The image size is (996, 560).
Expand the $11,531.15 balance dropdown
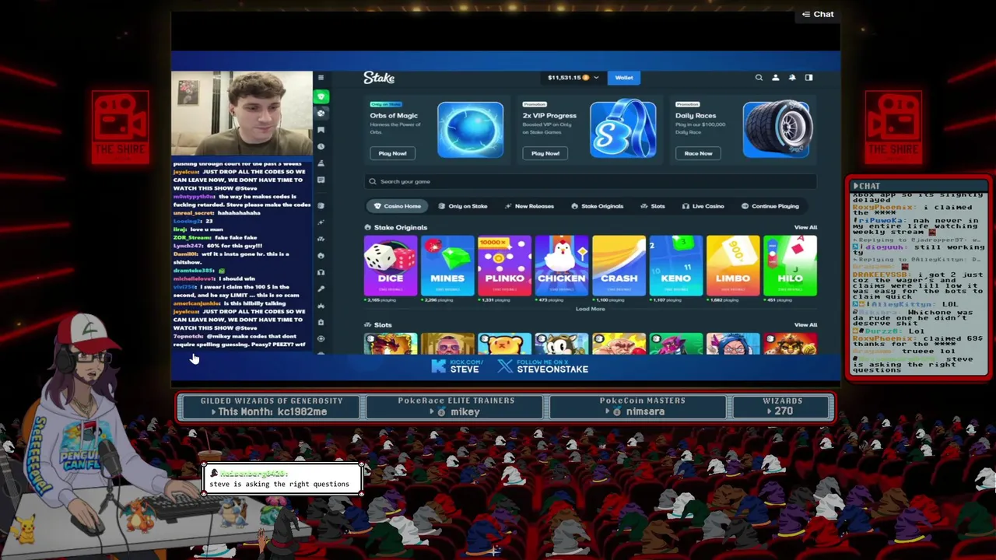(x=573, y=78)
